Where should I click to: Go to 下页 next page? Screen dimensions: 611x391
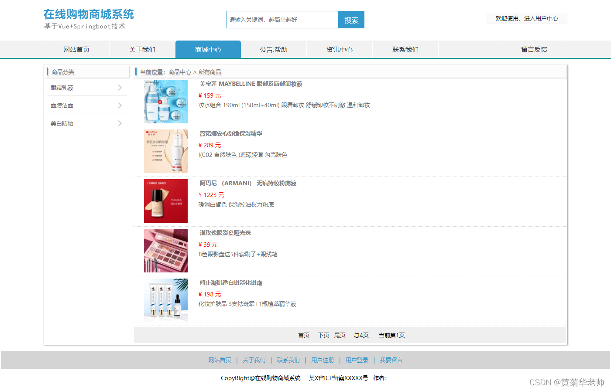(x=323, y=335)
